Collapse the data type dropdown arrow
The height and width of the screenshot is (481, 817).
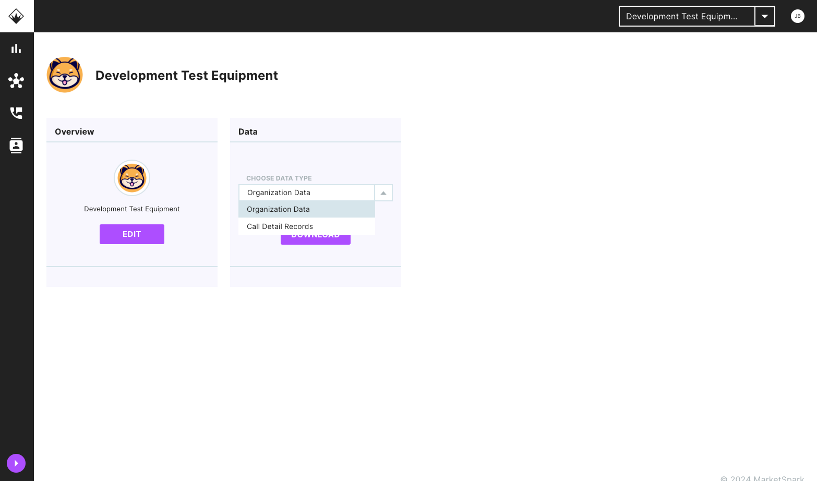click(x=383, y=193)
